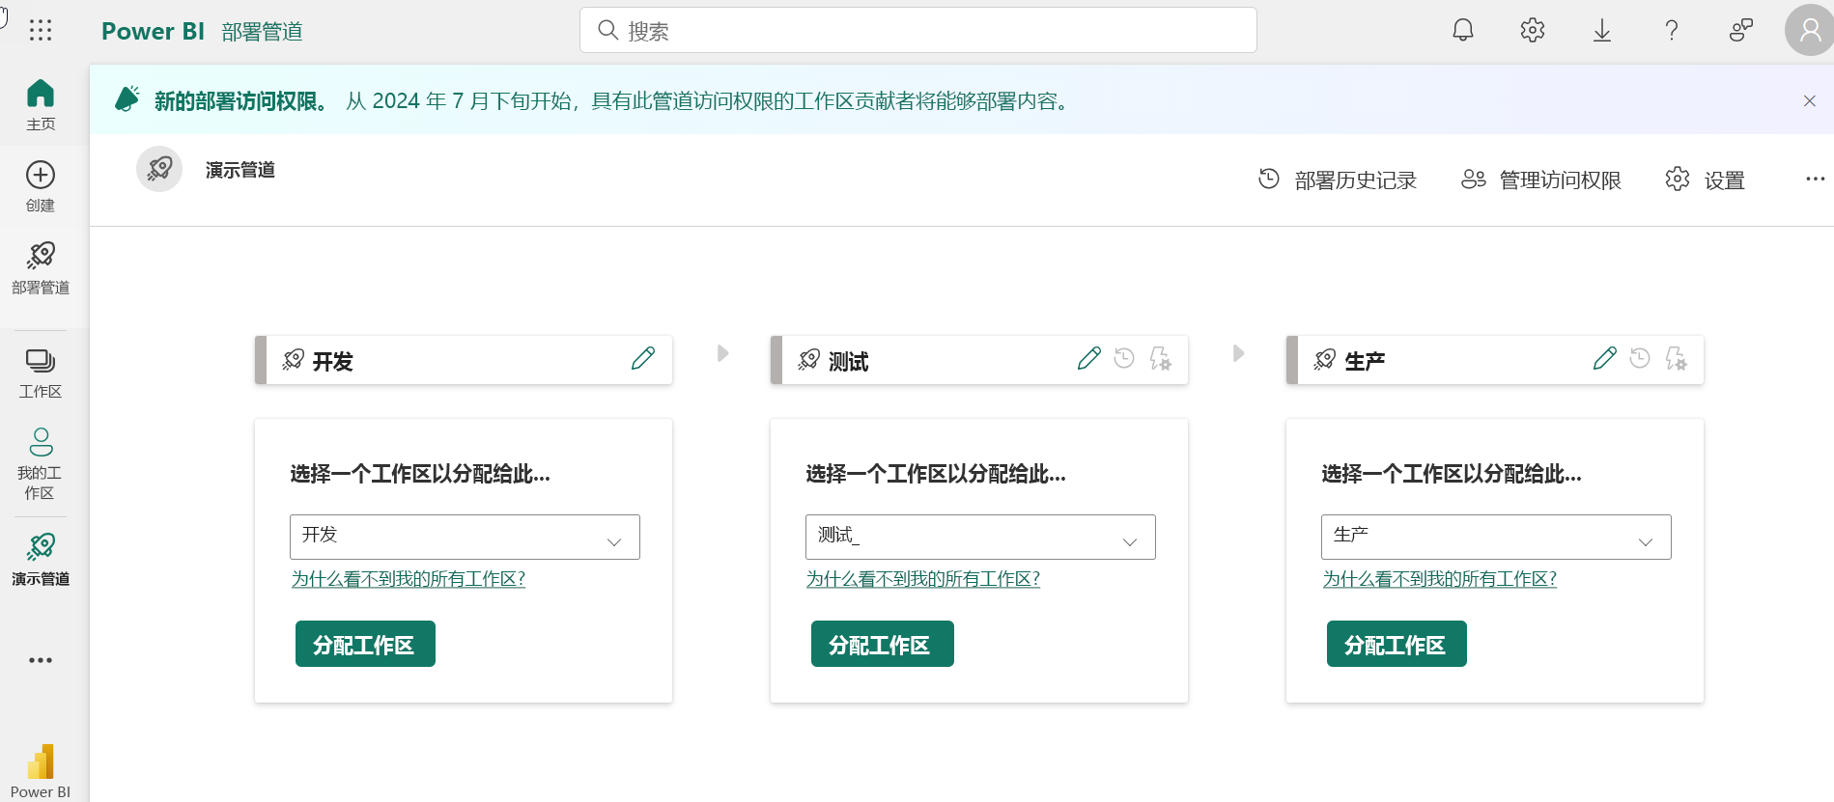1834x802 pixels.
Task: Open 工作区 workspaces in sidebar
Action: click(41, 373)
